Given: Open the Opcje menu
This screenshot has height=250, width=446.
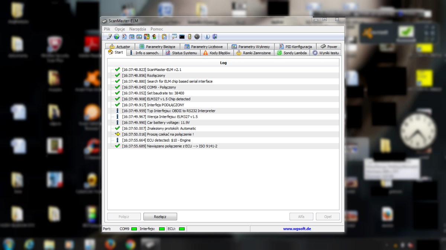Looking at the screenshot, I should click(120, 29).
